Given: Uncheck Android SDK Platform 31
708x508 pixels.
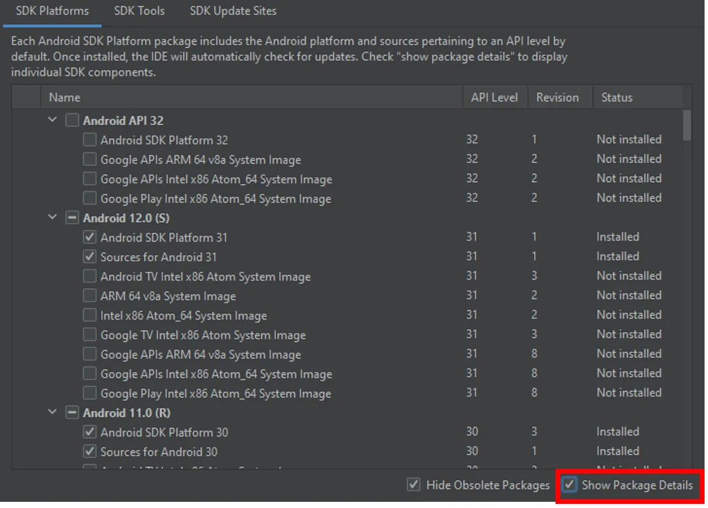Looking at the screenshot, I should click(x=89, y=238).
